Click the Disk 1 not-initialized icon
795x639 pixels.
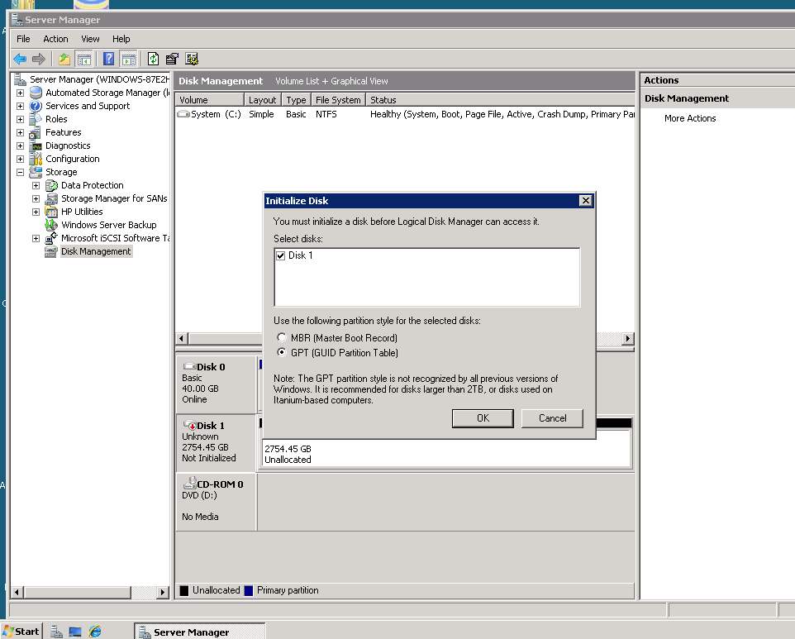(x=190, y=425)
